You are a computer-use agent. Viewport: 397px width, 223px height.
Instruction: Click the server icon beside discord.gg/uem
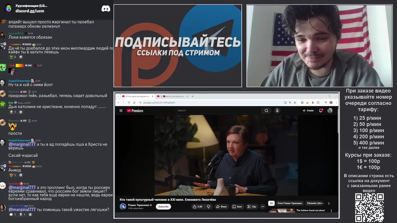click(x=8, y=8)
